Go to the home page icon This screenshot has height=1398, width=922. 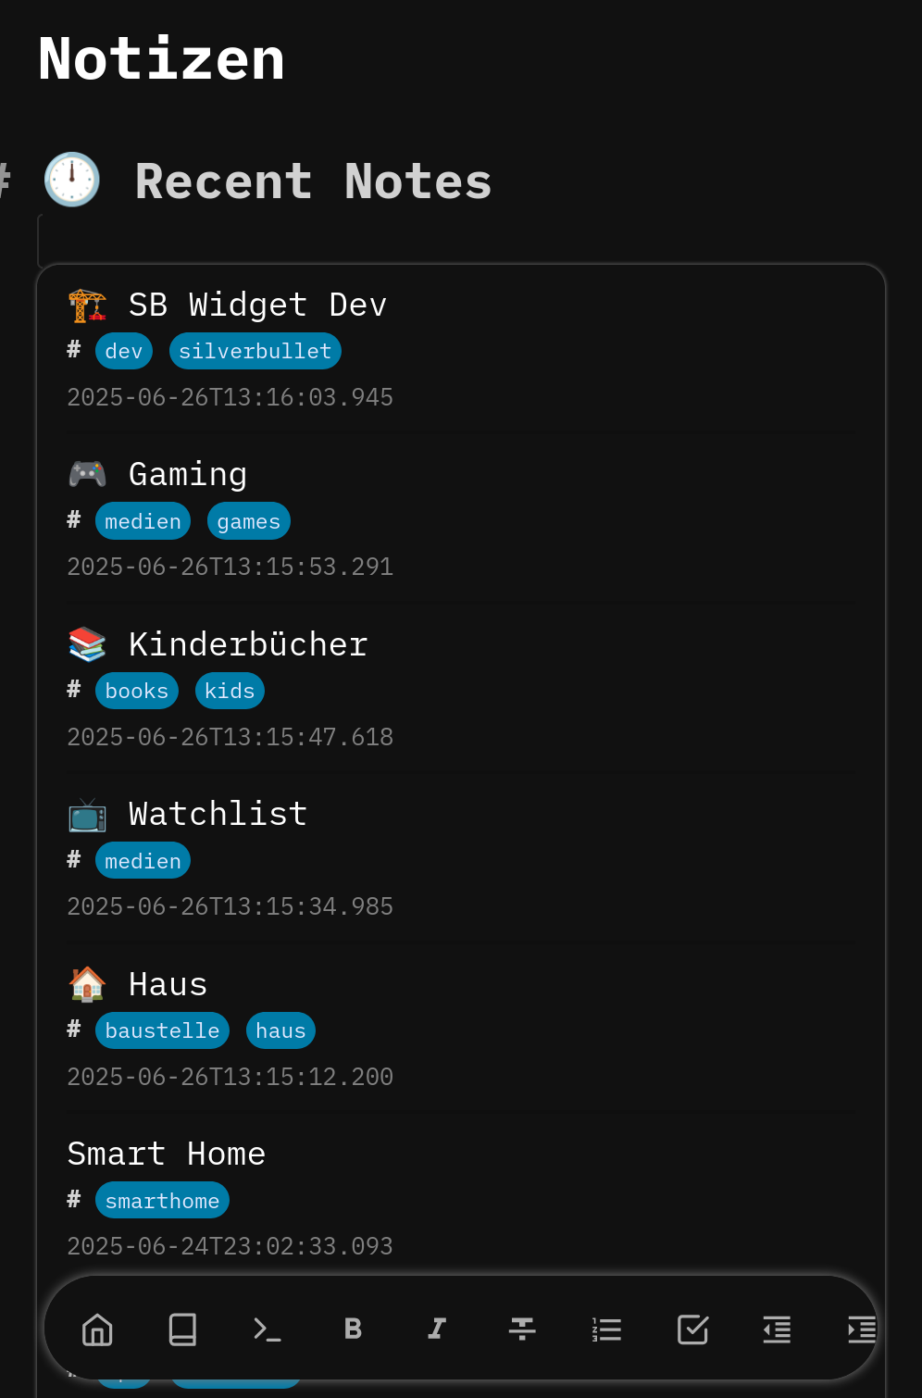point(97,1329)
